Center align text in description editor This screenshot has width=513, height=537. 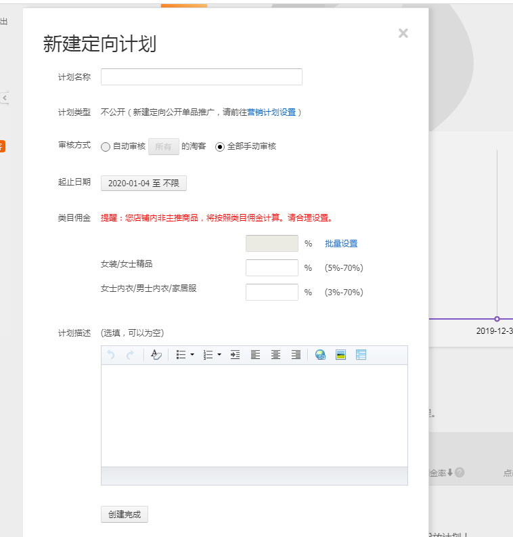[x=275, y=355]
